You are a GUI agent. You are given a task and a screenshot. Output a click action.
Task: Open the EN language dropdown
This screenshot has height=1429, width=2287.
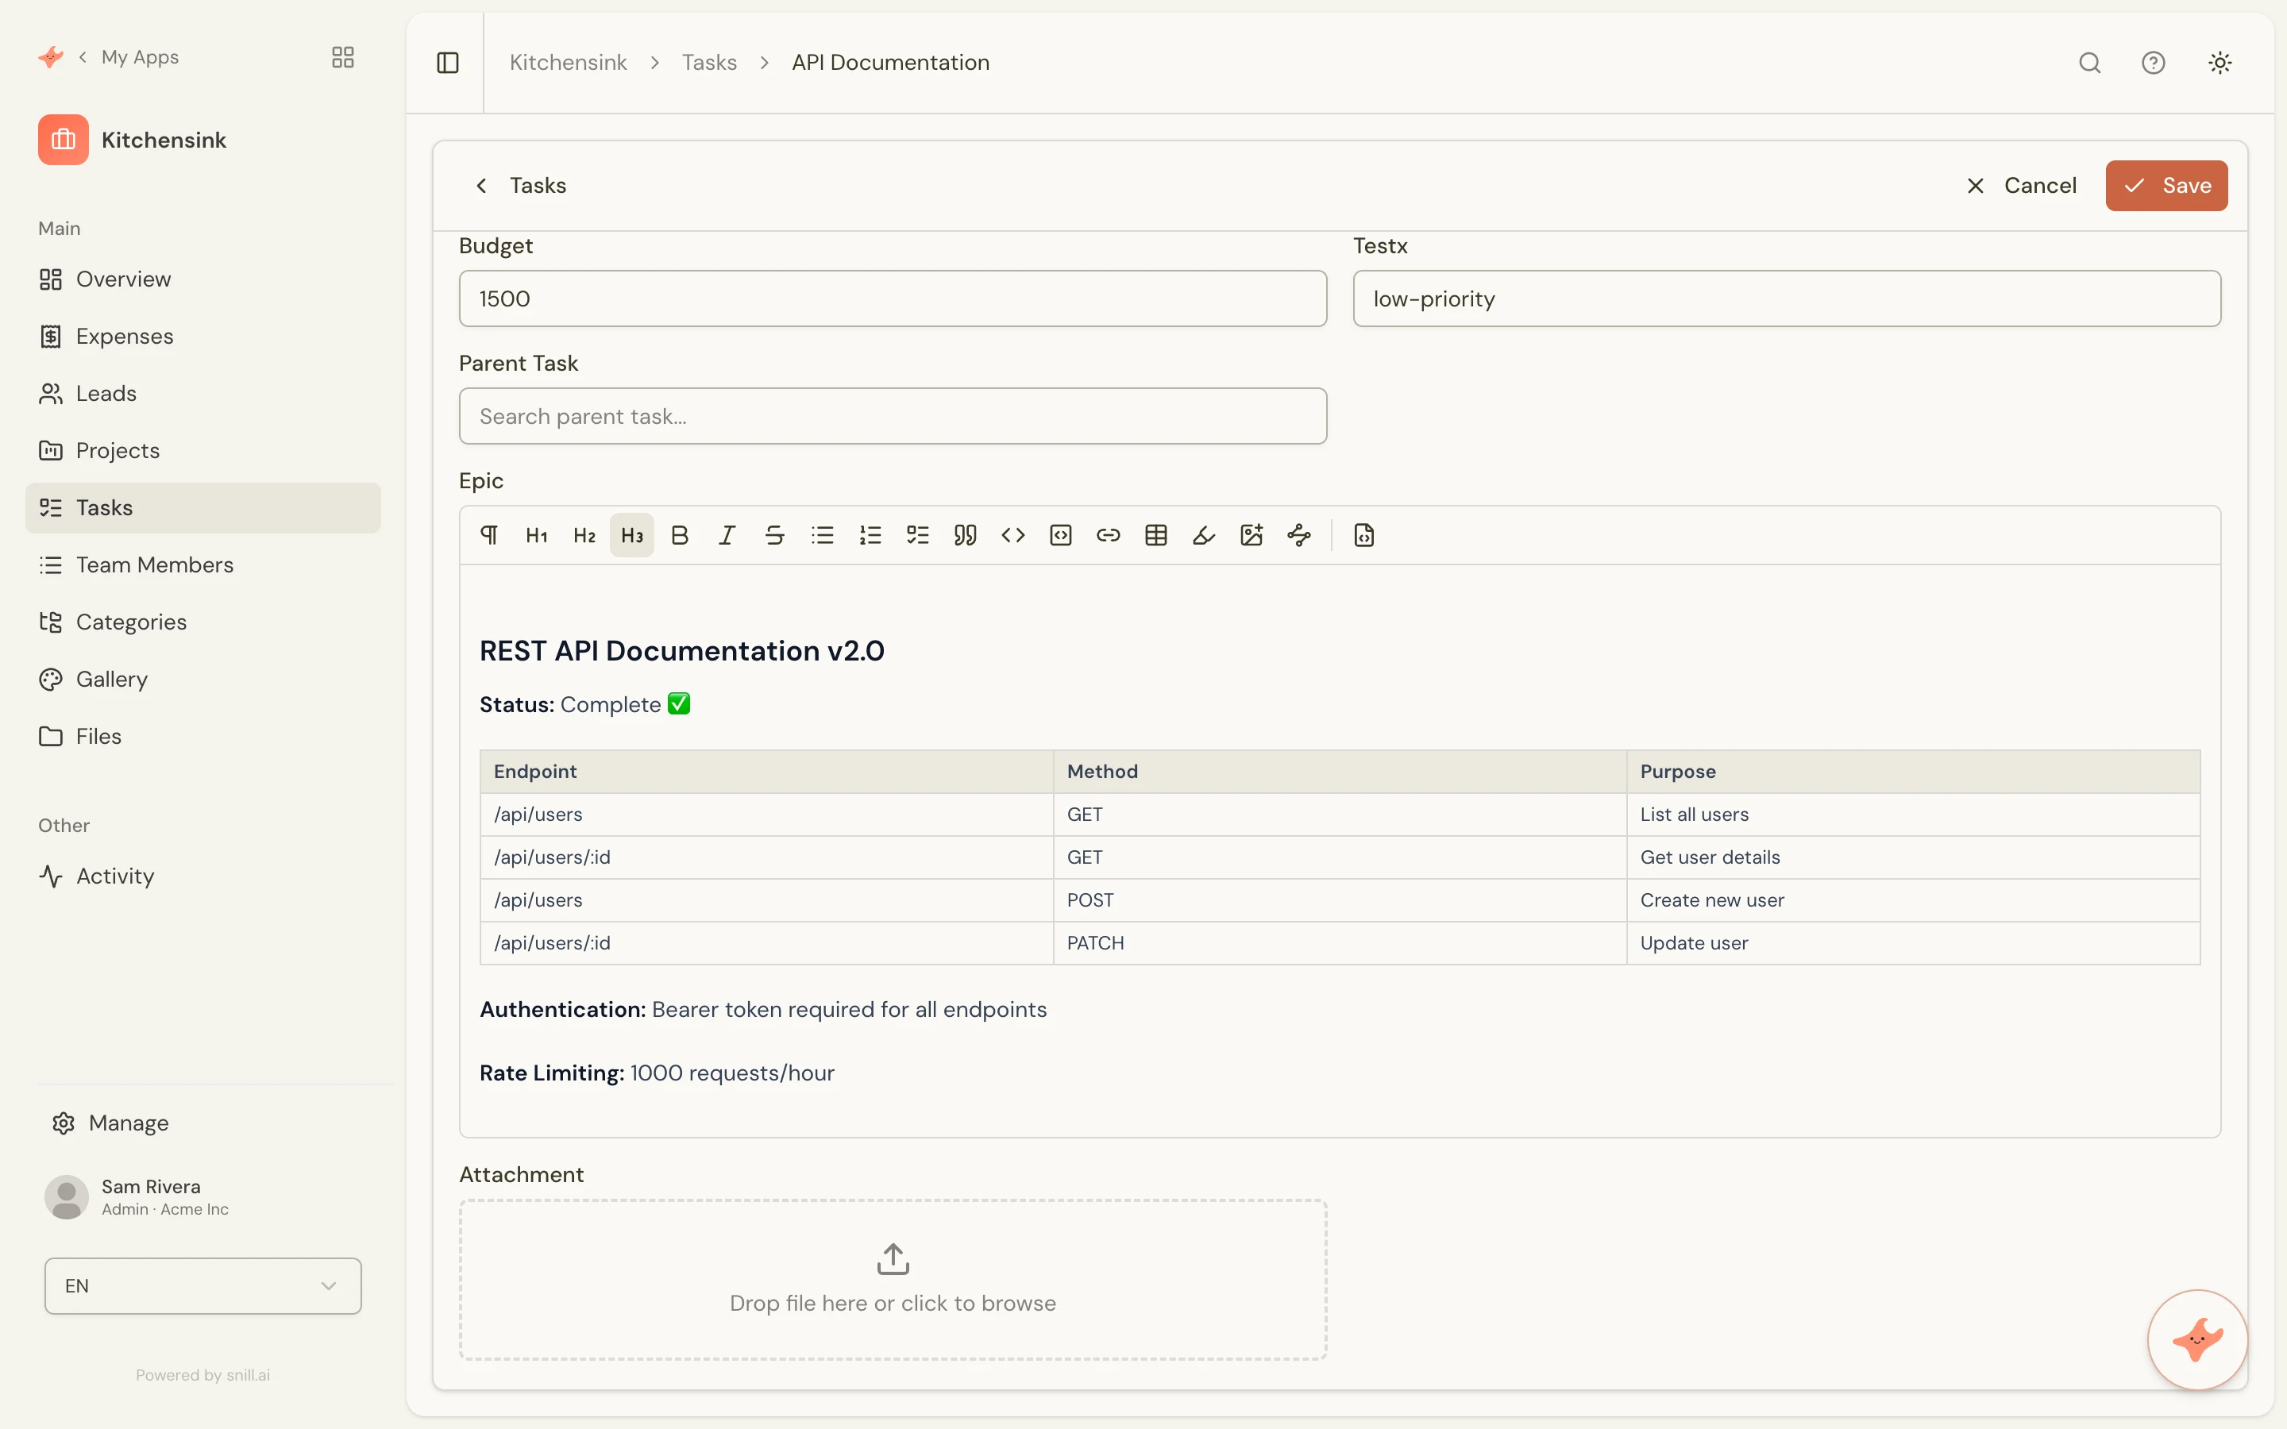(203, 1285)
